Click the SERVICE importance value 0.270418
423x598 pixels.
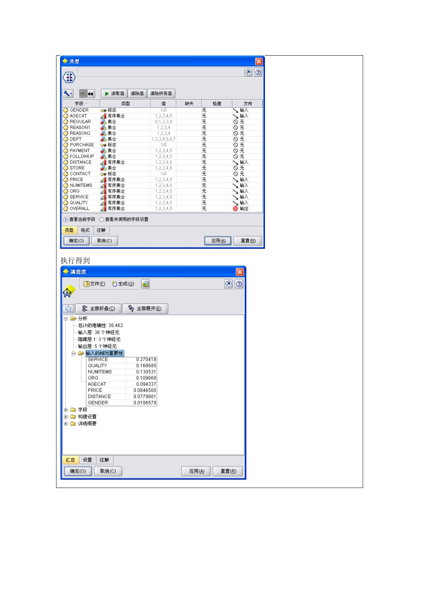pyautogui.click(x=146, y=360)
